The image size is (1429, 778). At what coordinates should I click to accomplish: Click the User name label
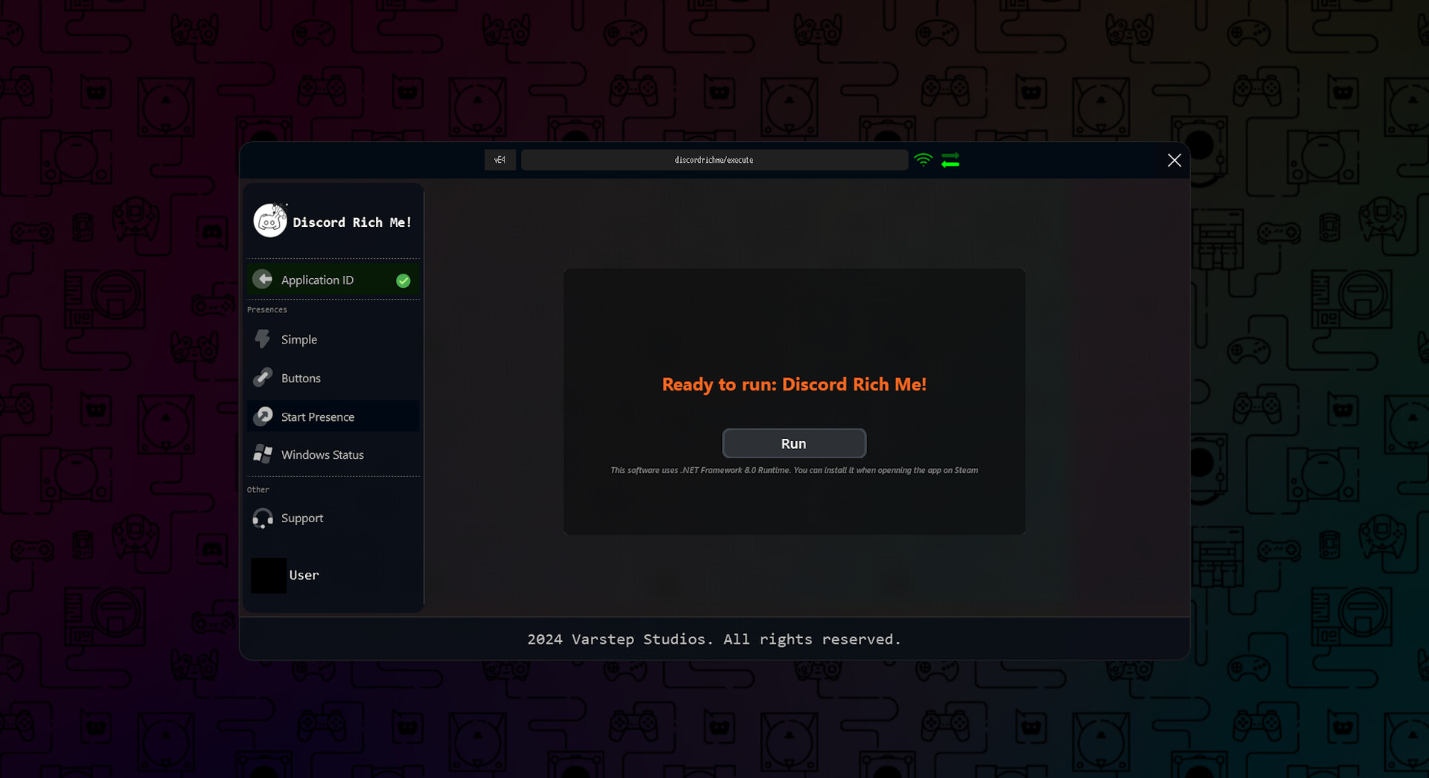[x=304, y=575]
